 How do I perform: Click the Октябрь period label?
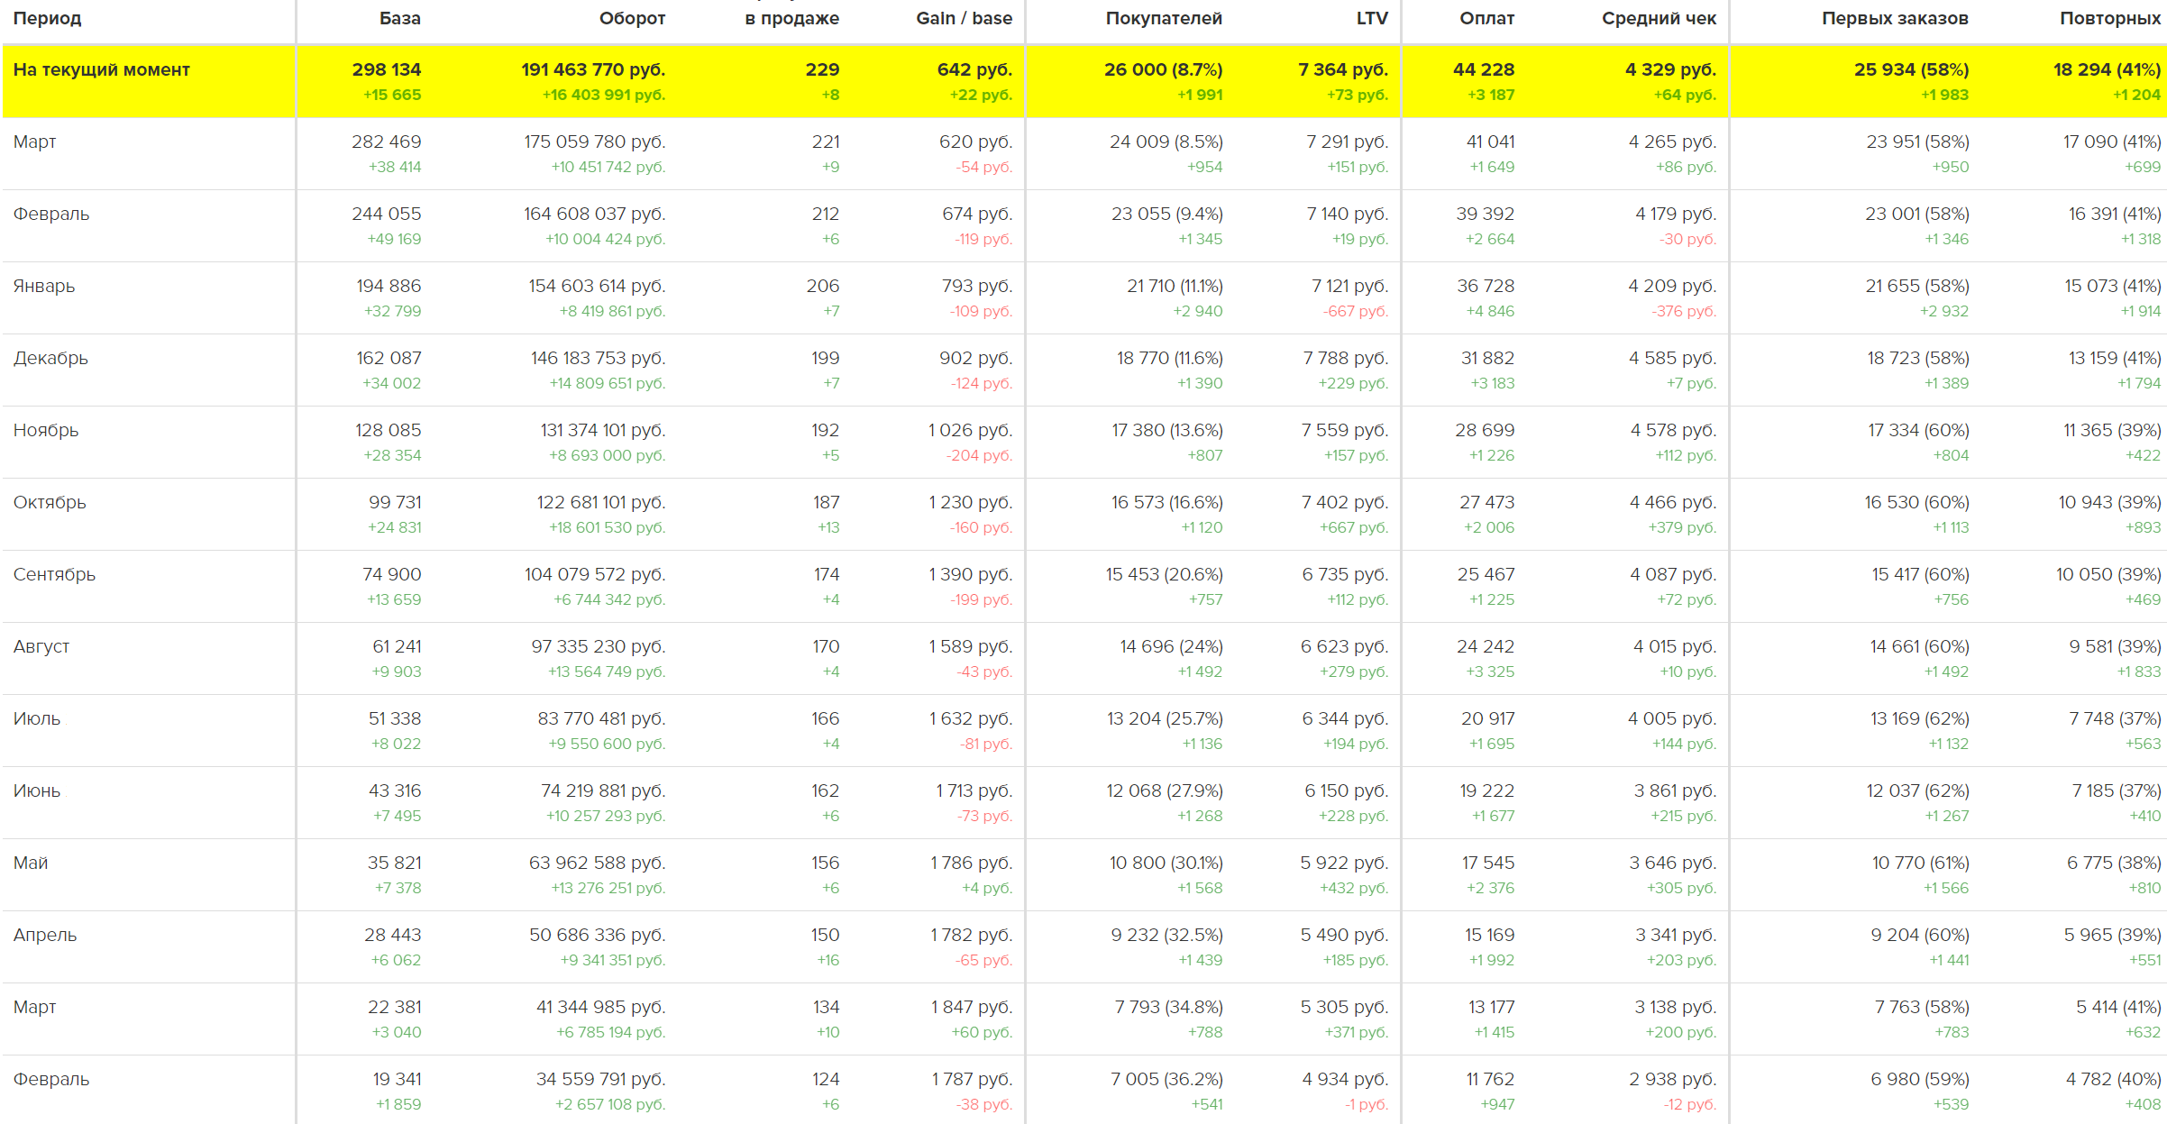tap(50, 502)
